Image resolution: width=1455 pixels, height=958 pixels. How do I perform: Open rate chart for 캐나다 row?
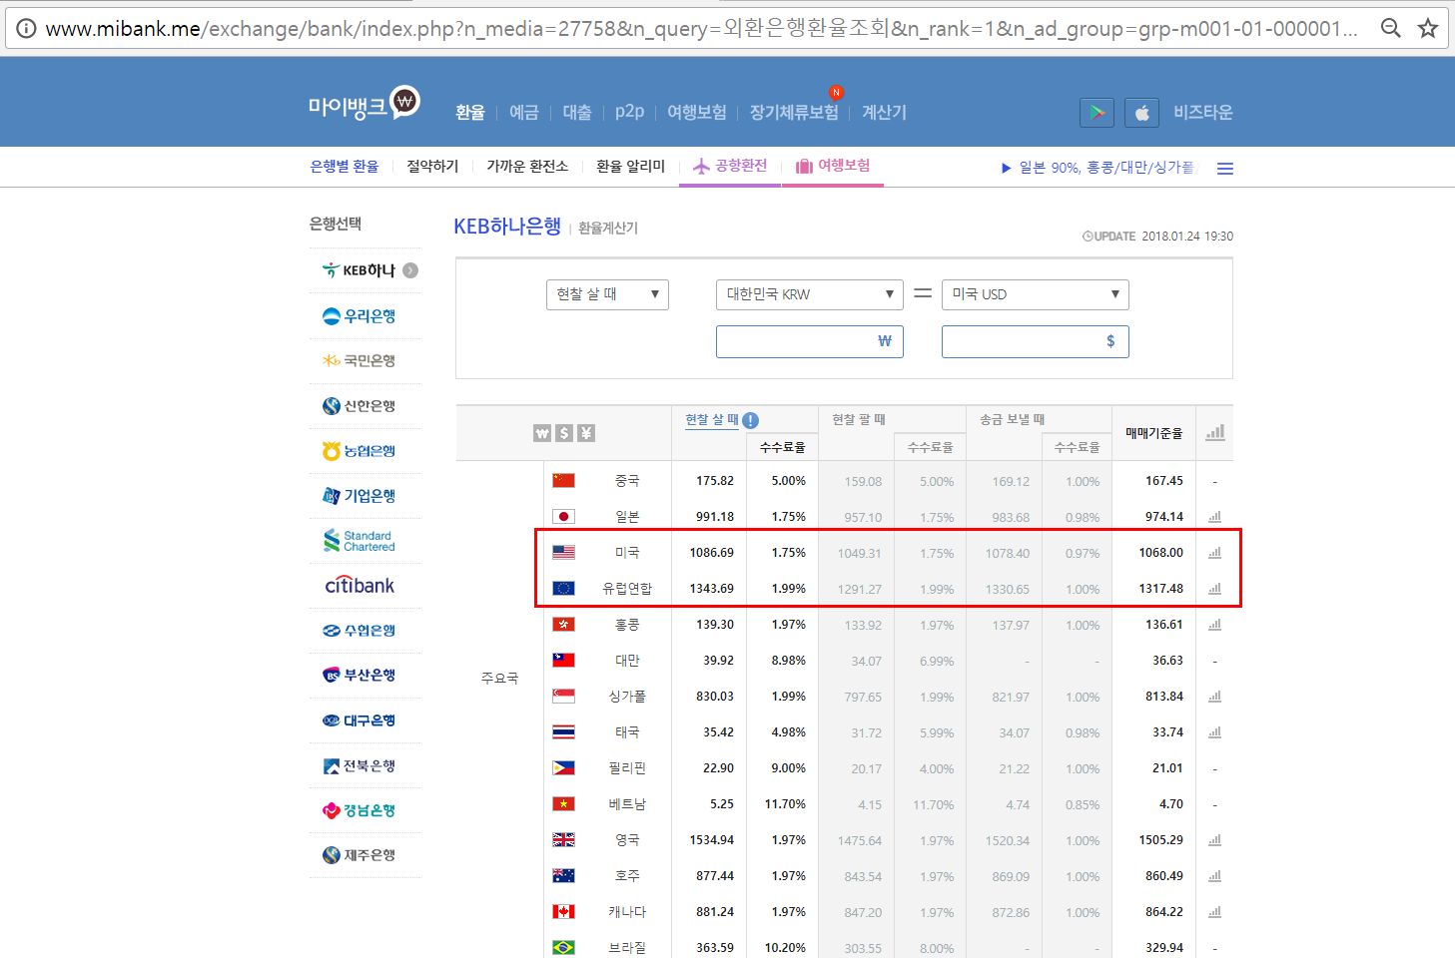pos(1215,912)
